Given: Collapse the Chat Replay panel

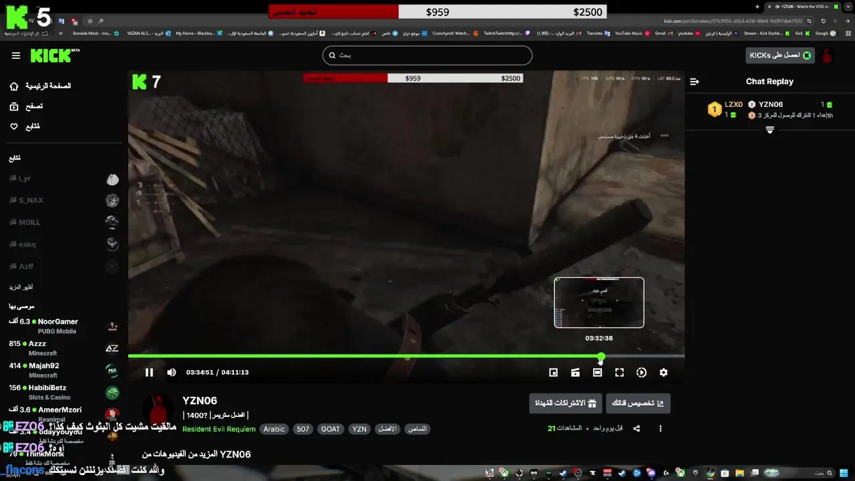Looking at the screenshot, I should pos(695,82).
